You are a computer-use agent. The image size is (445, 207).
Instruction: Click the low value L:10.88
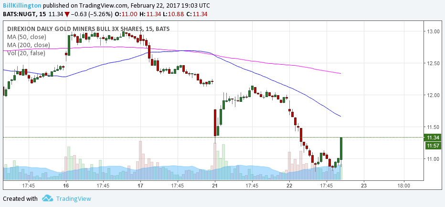[x=174, y=14]
